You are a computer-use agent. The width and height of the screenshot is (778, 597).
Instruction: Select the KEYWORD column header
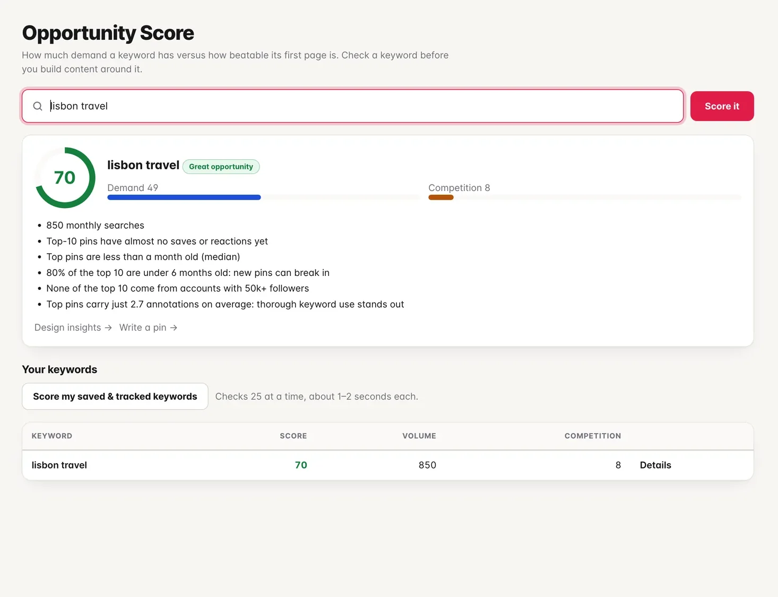52,436
